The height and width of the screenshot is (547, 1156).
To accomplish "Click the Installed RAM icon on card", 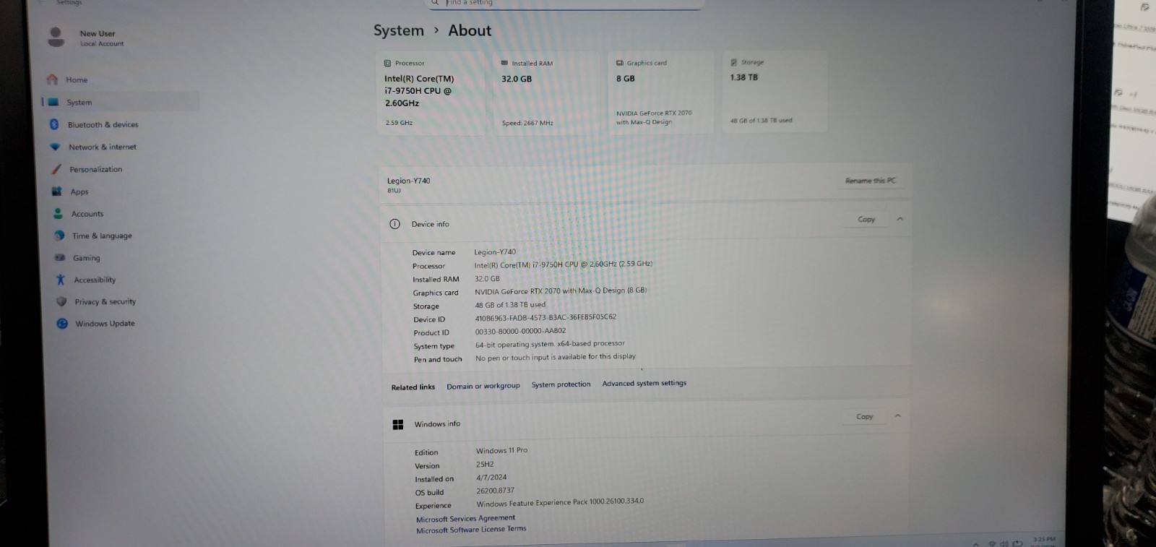I will coord(504,63).
